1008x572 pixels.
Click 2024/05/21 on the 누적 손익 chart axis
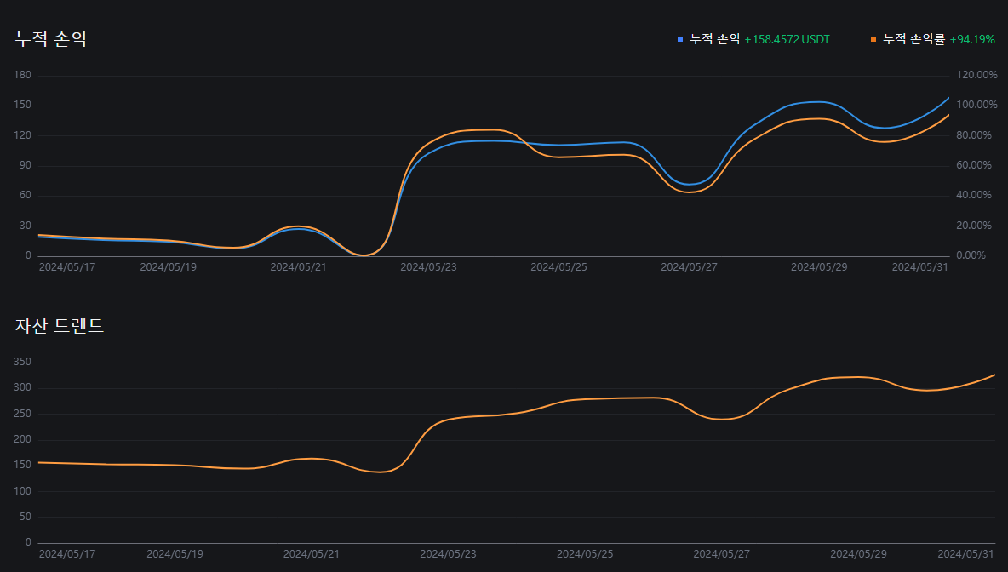click(298, 266)
